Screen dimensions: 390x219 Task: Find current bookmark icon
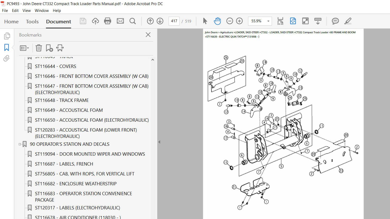[60, 48]
